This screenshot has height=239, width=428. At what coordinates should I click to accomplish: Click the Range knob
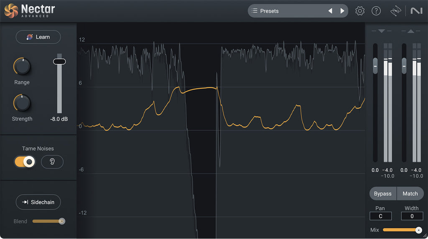click(22, 67)
